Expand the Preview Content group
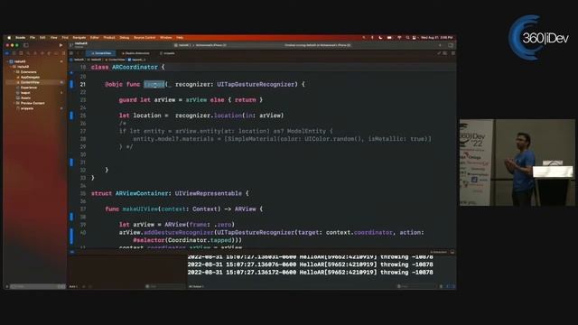The width and height of the screenshot is (578, 325). pos(14,103)
